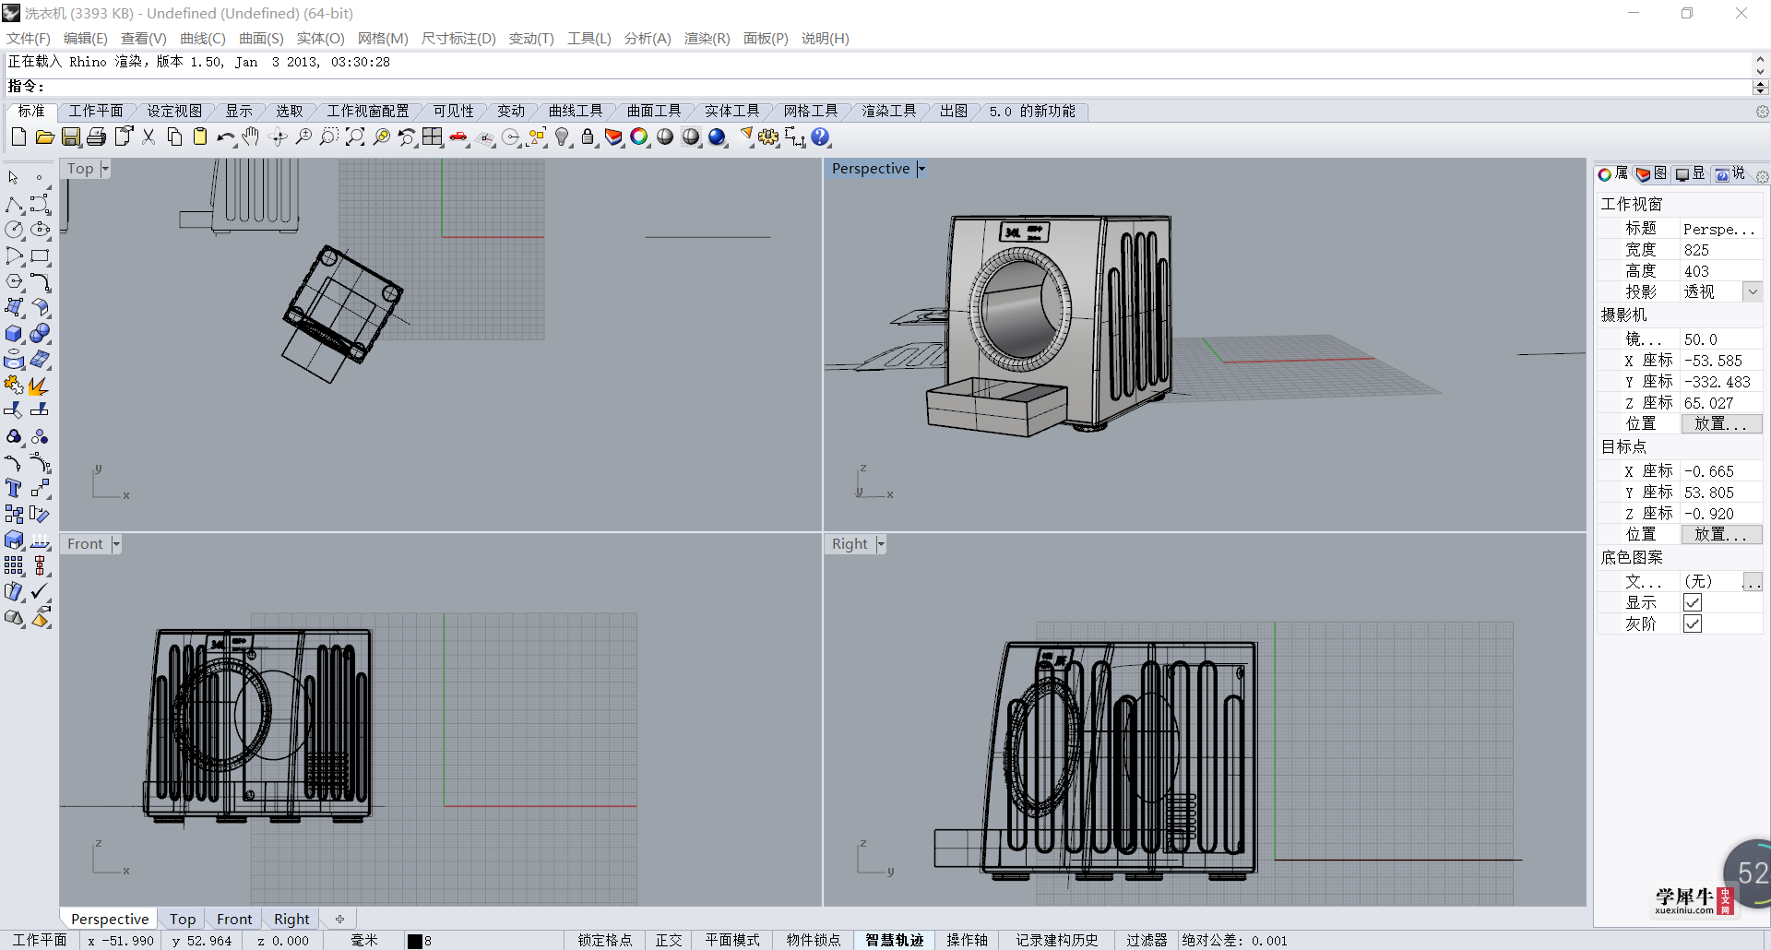The height and width of the screenshot is (950, 1771).
Task: Save the model with the disk icon
Action: (70, 137)
